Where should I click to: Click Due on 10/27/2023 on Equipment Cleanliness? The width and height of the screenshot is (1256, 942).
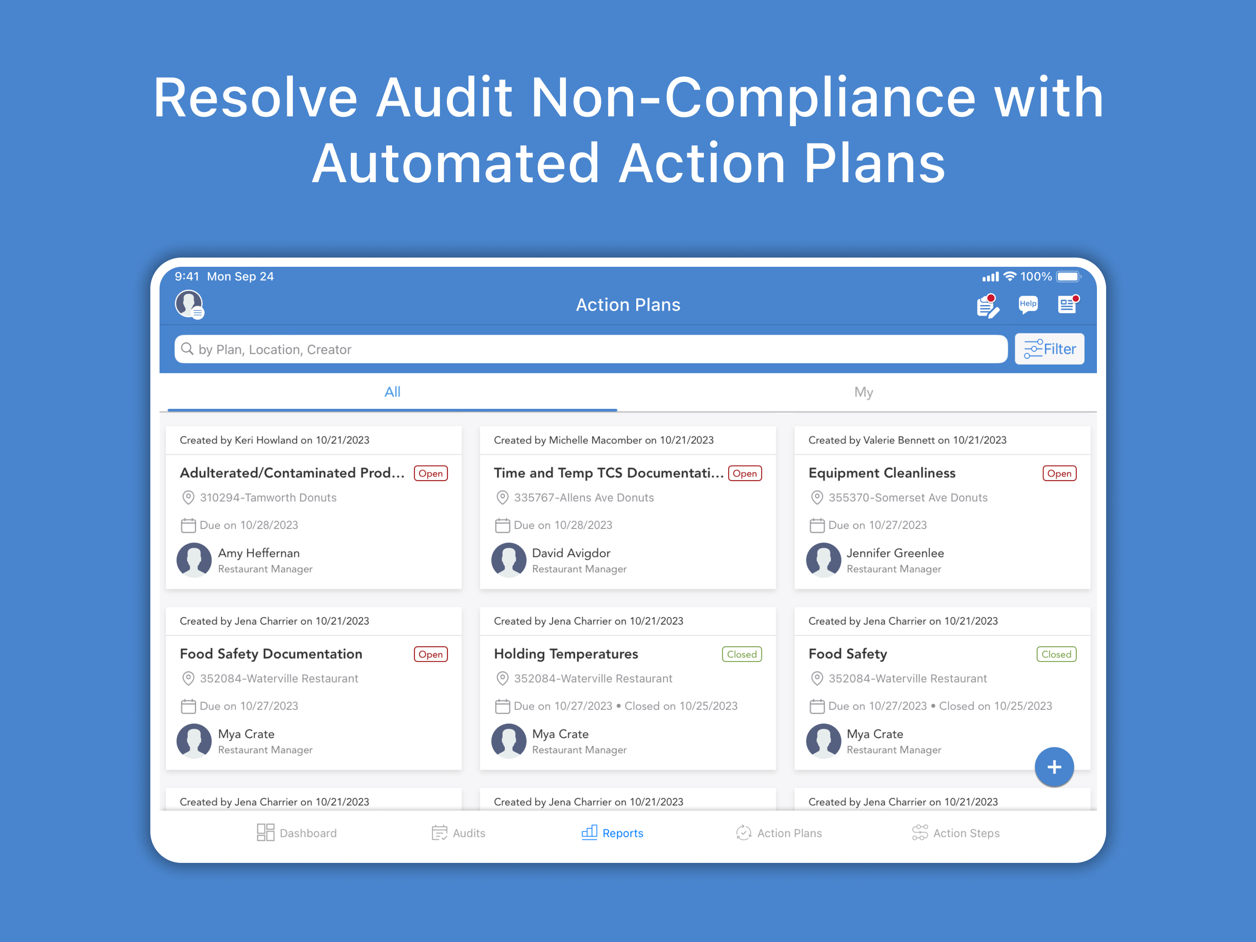click(x=877, y=526)
